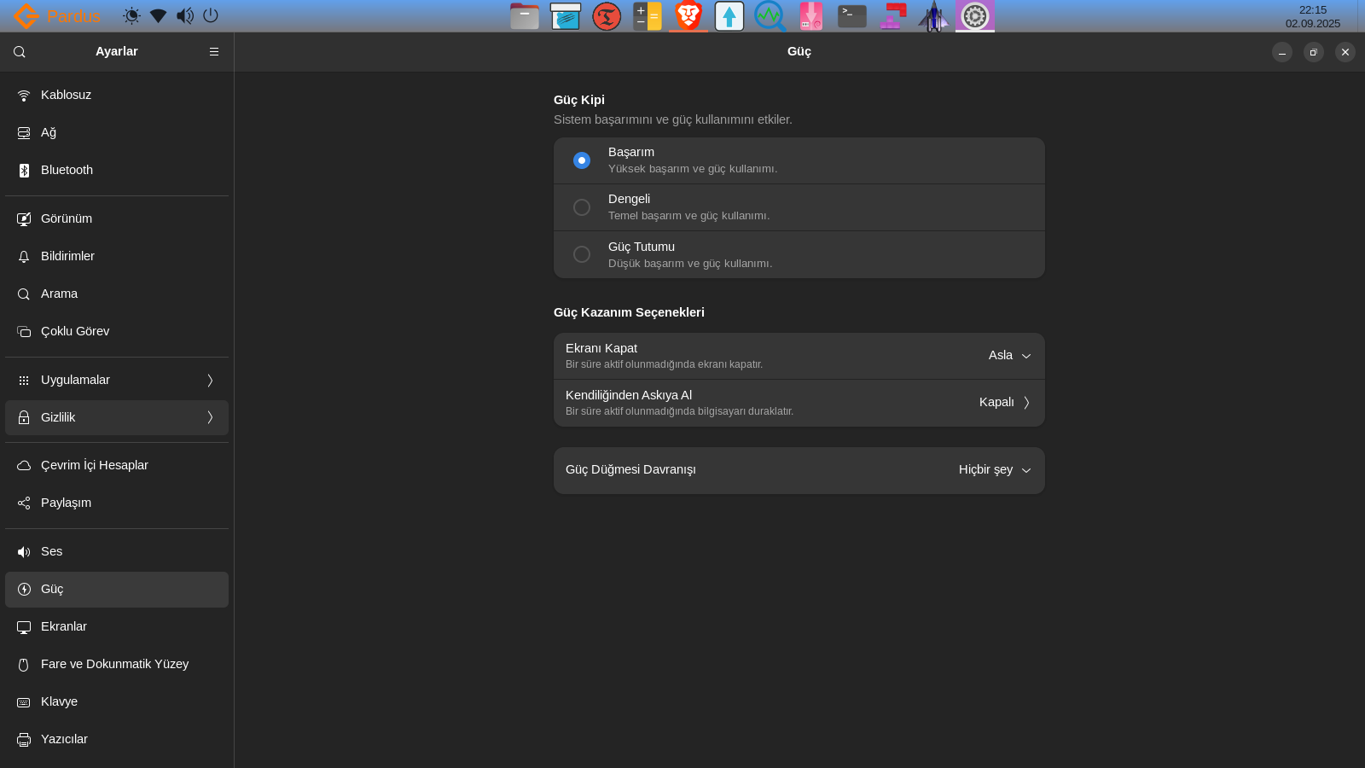Select the Dengeli power mode
Viewport: 1365px width, 768px height.
coord(582,207)
